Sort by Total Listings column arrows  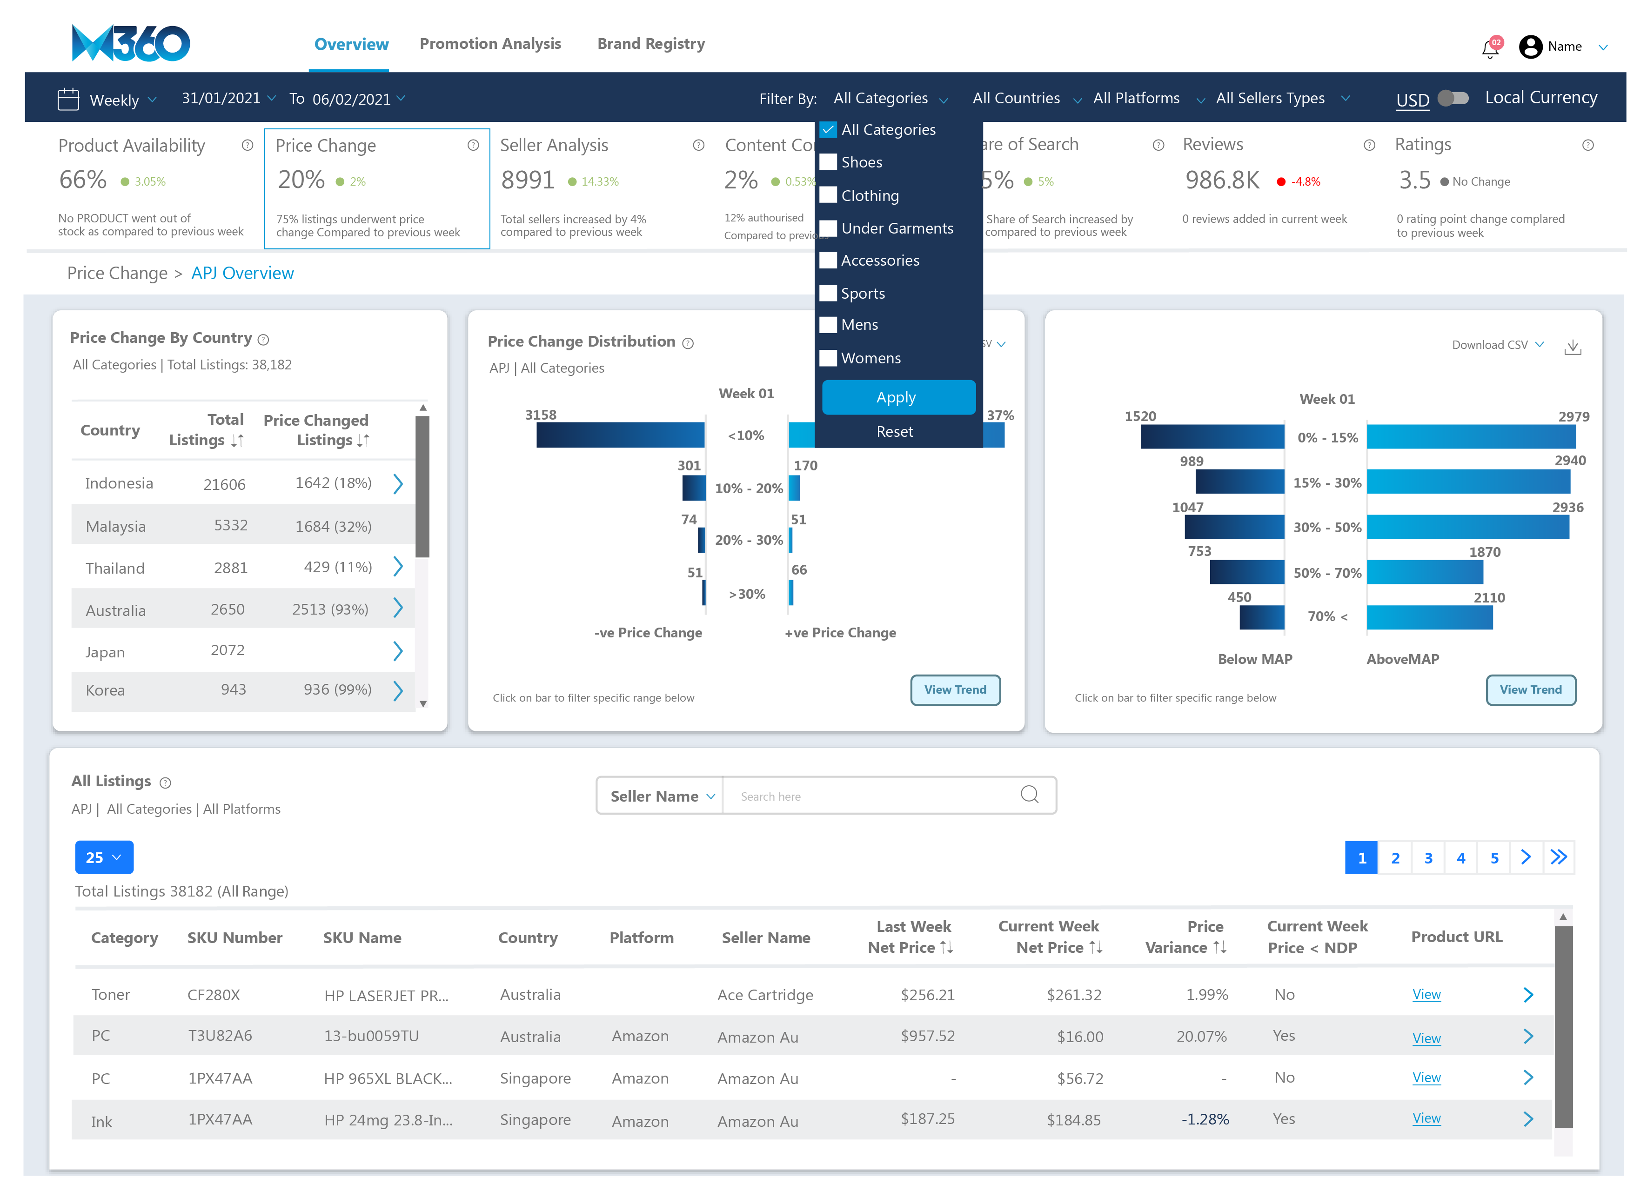click(237, 441)
